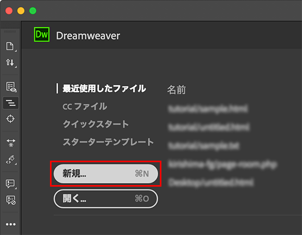Select the indented lines format source icon

[11, 103]
